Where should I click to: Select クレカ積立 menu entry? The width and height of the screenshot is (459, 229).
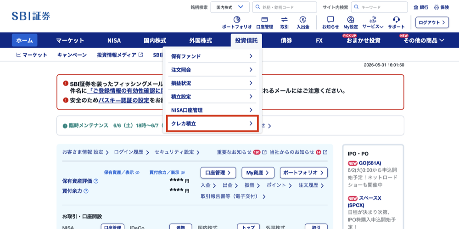212,123
